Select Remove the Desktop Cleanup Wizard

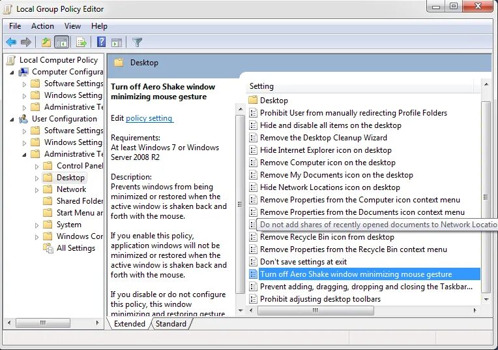click(x=323, y=138)
